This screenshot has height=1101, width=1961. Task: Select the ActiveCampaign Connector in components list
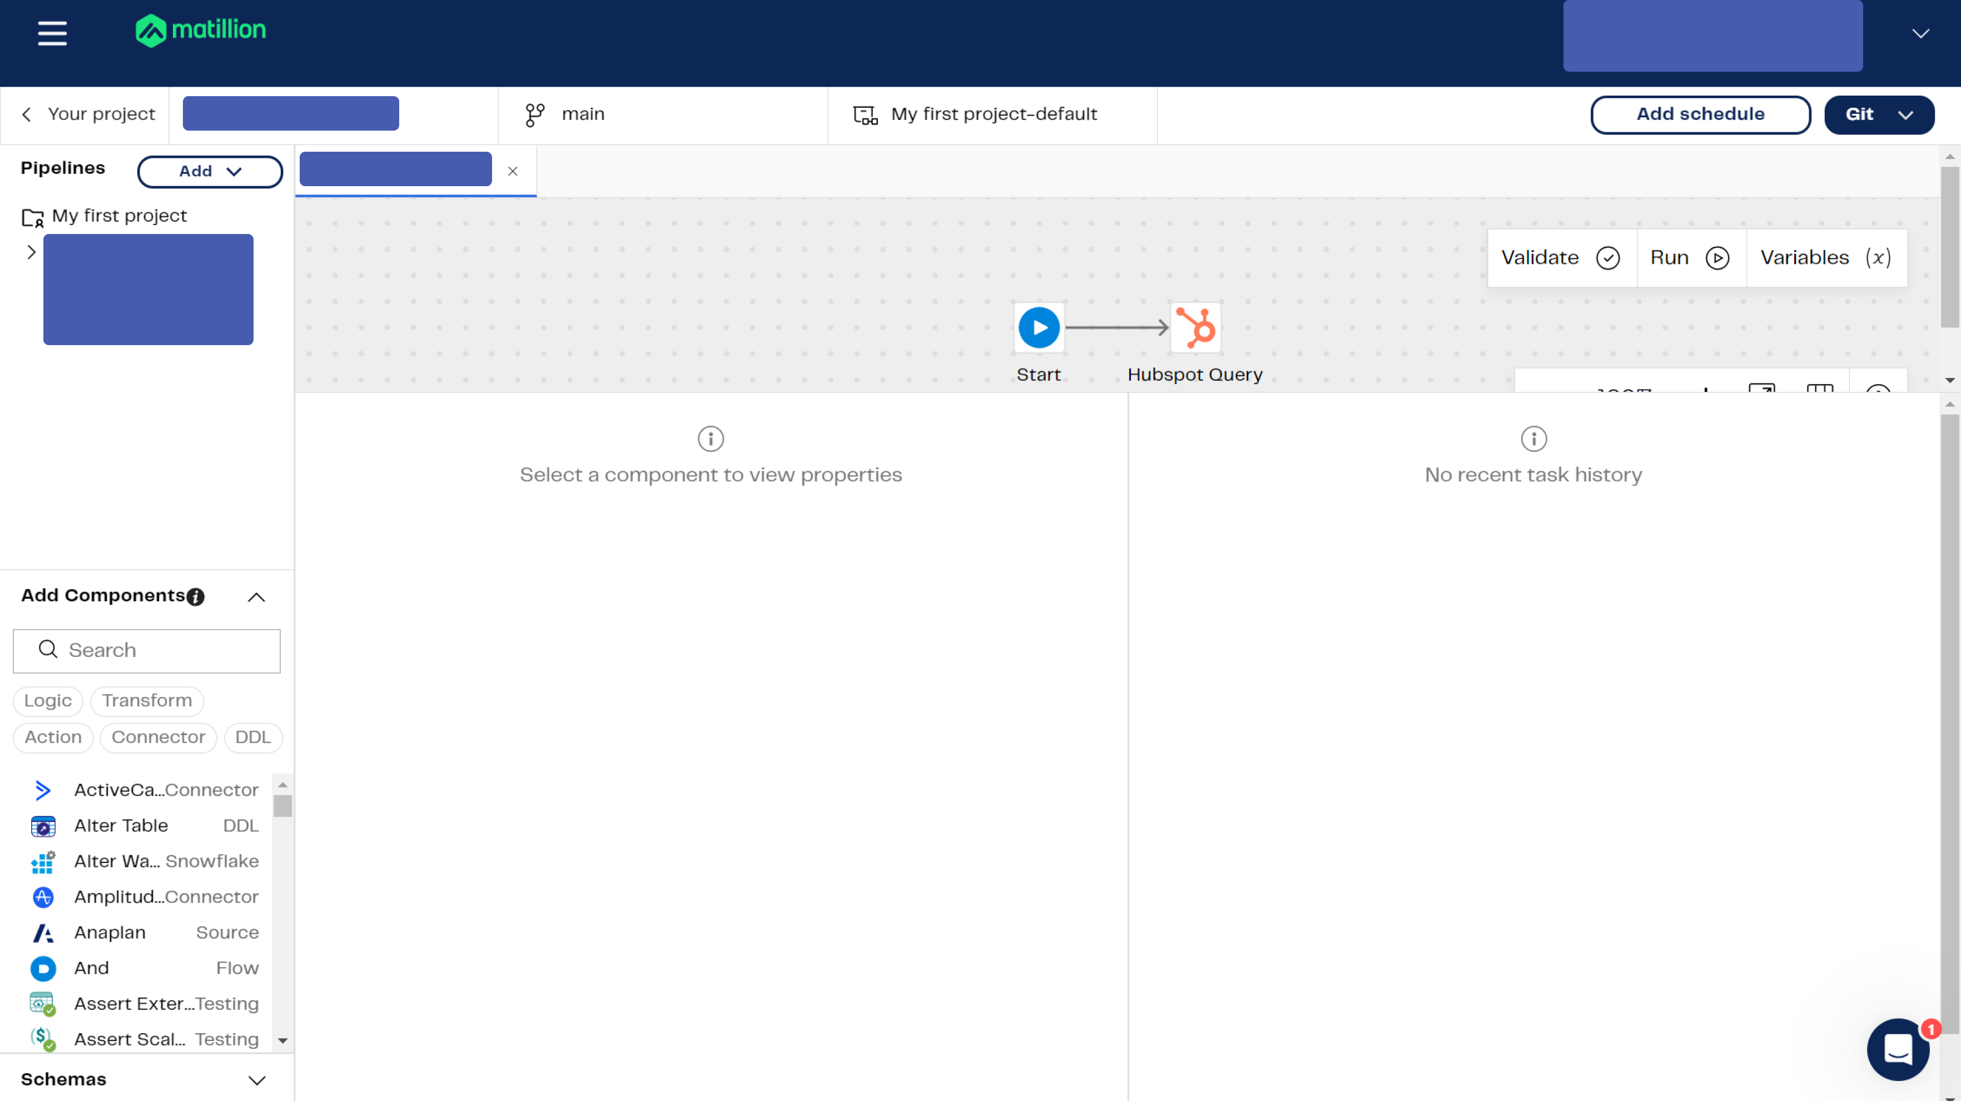click(x=145, y=790)
